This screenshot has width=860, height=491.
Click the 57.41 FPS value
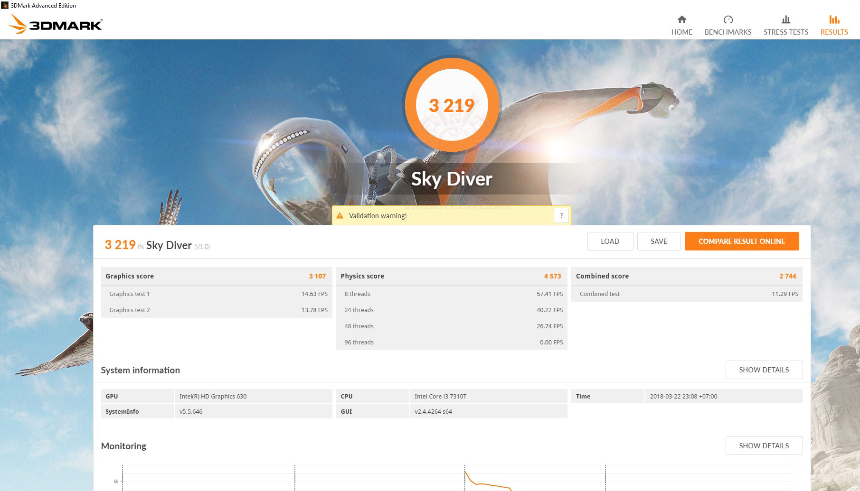550,294
